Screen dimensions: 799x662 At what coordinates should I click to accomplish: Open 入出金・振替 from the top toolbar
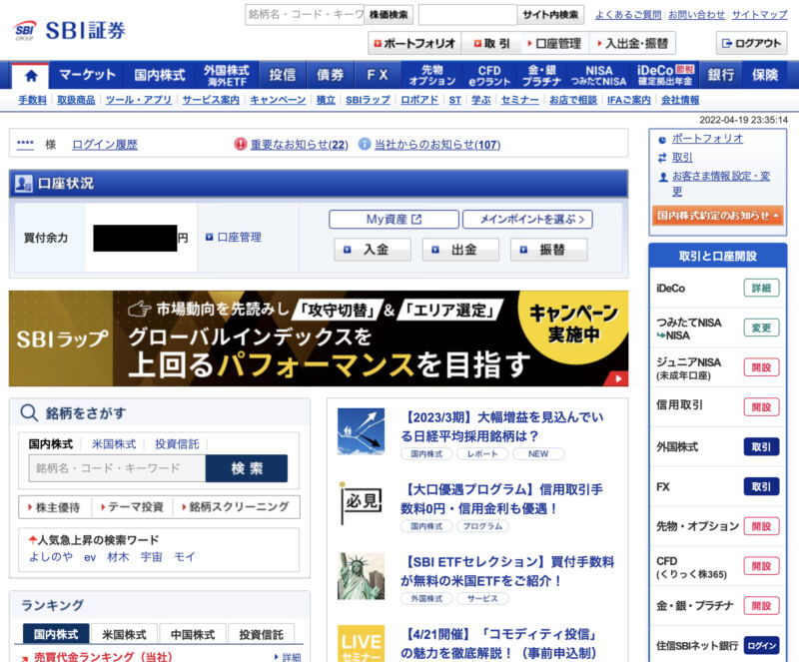pos(632,43)
